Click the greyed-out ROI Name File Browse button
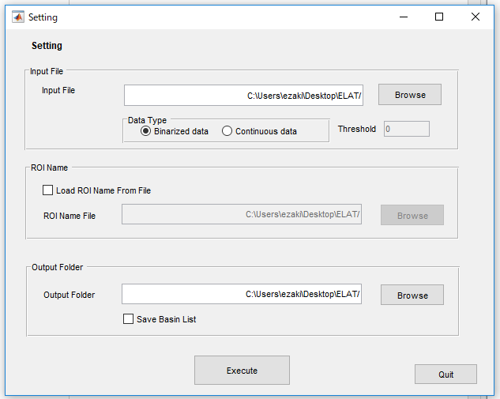Image resolution: width=500 pixels, height=399 pixels. coord(412,215)
